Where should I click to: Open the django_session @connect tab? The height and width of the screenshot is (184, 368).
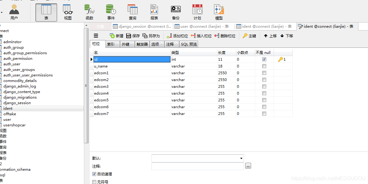point(143,27)
